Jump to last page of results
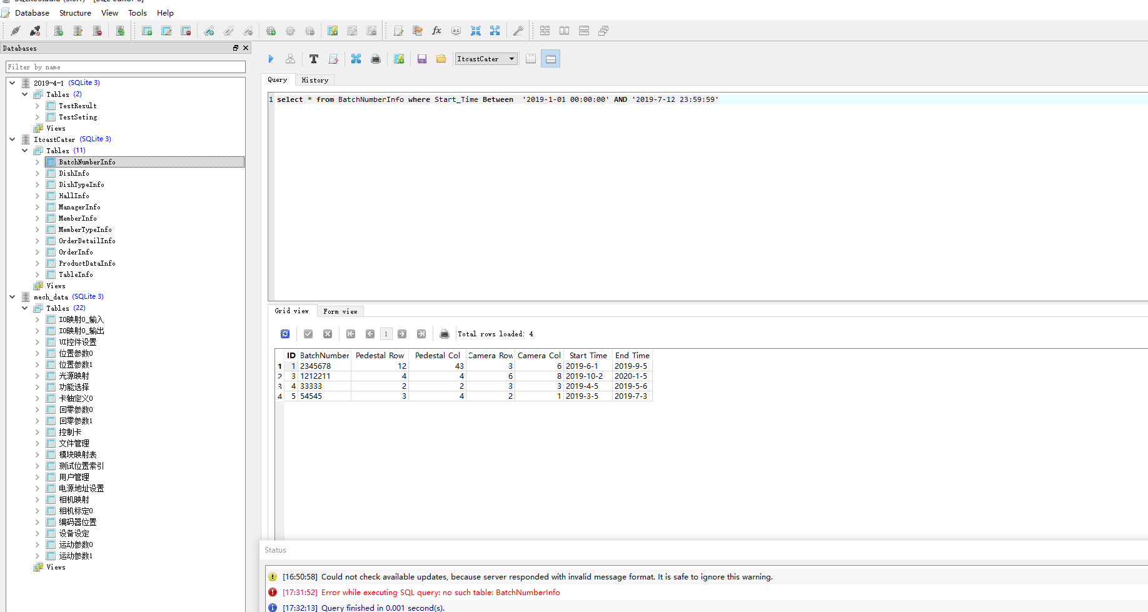The image size is (1148, 612). [421, 334]
